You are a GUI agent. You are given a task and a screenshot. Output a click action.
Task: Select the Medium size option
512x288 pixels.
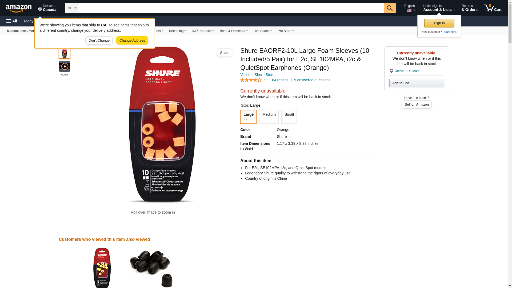pos(269,117)
